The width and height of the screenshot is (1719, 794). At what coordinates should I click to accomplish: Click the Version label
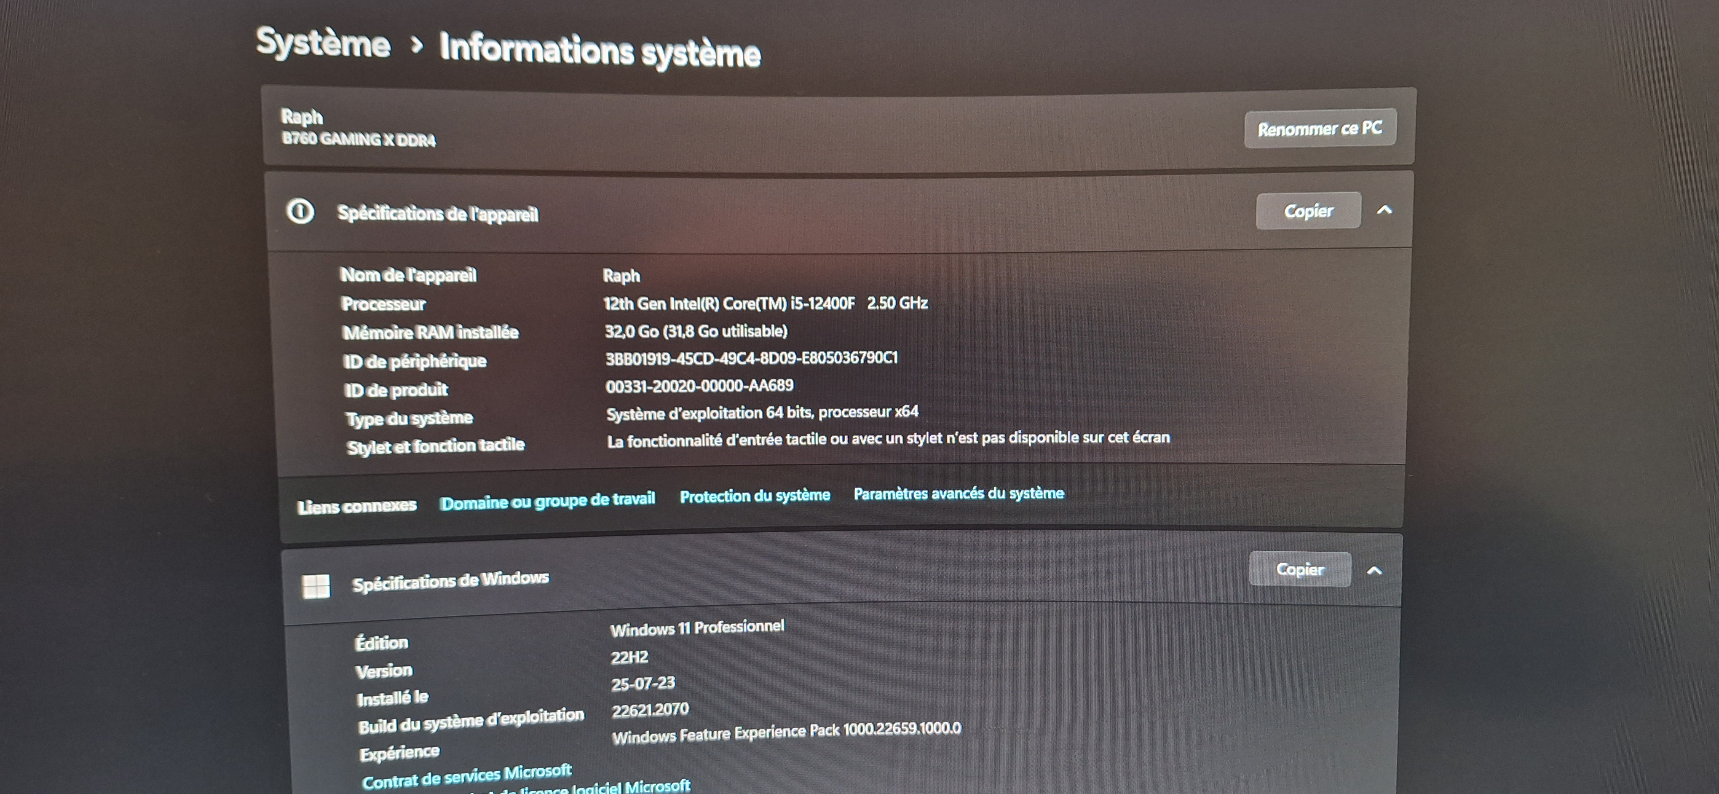384,671
